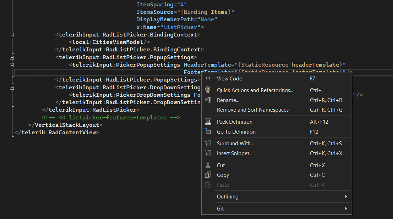Click the Quick Actions lightbulb icon
Viewport: 393px width, 219px height.
(208, 90)
